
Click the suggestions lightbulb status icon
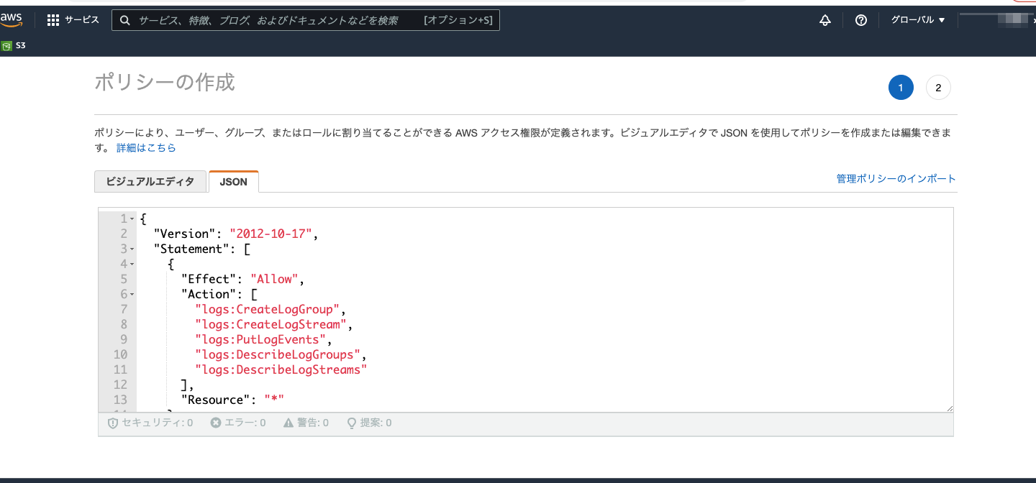click(352, 423)
